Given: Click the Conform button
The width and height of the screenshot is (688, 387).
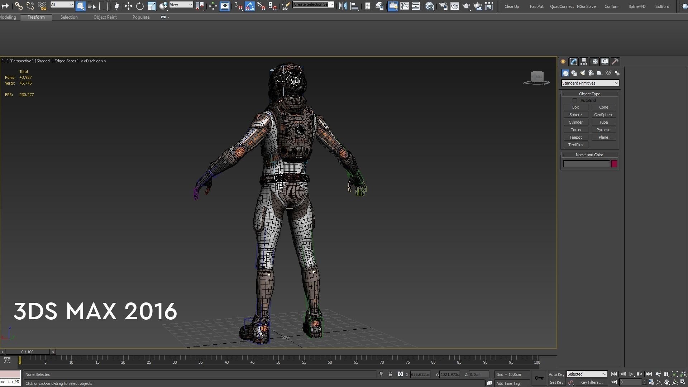Looking at the screenshot, I should click(612, 6).
